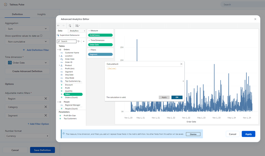Open the Currency number format dropdown

click(x=27, y=136)
